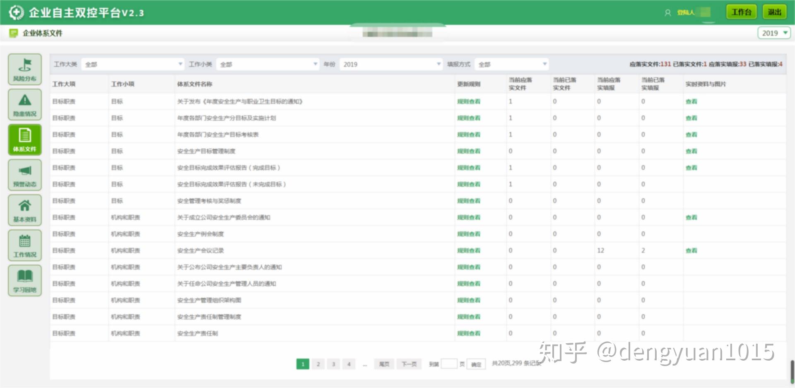Image resolution: width=795 pixels, height=388 pixels.
Task: Click the 工作大项 column header
Action: click(x=64, y=84)
